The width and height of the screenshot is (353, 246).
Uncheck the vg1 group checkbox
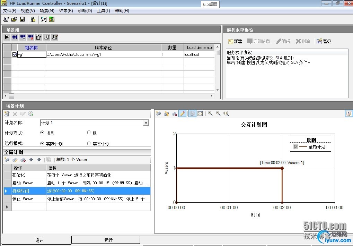click(x=15, y=54)
